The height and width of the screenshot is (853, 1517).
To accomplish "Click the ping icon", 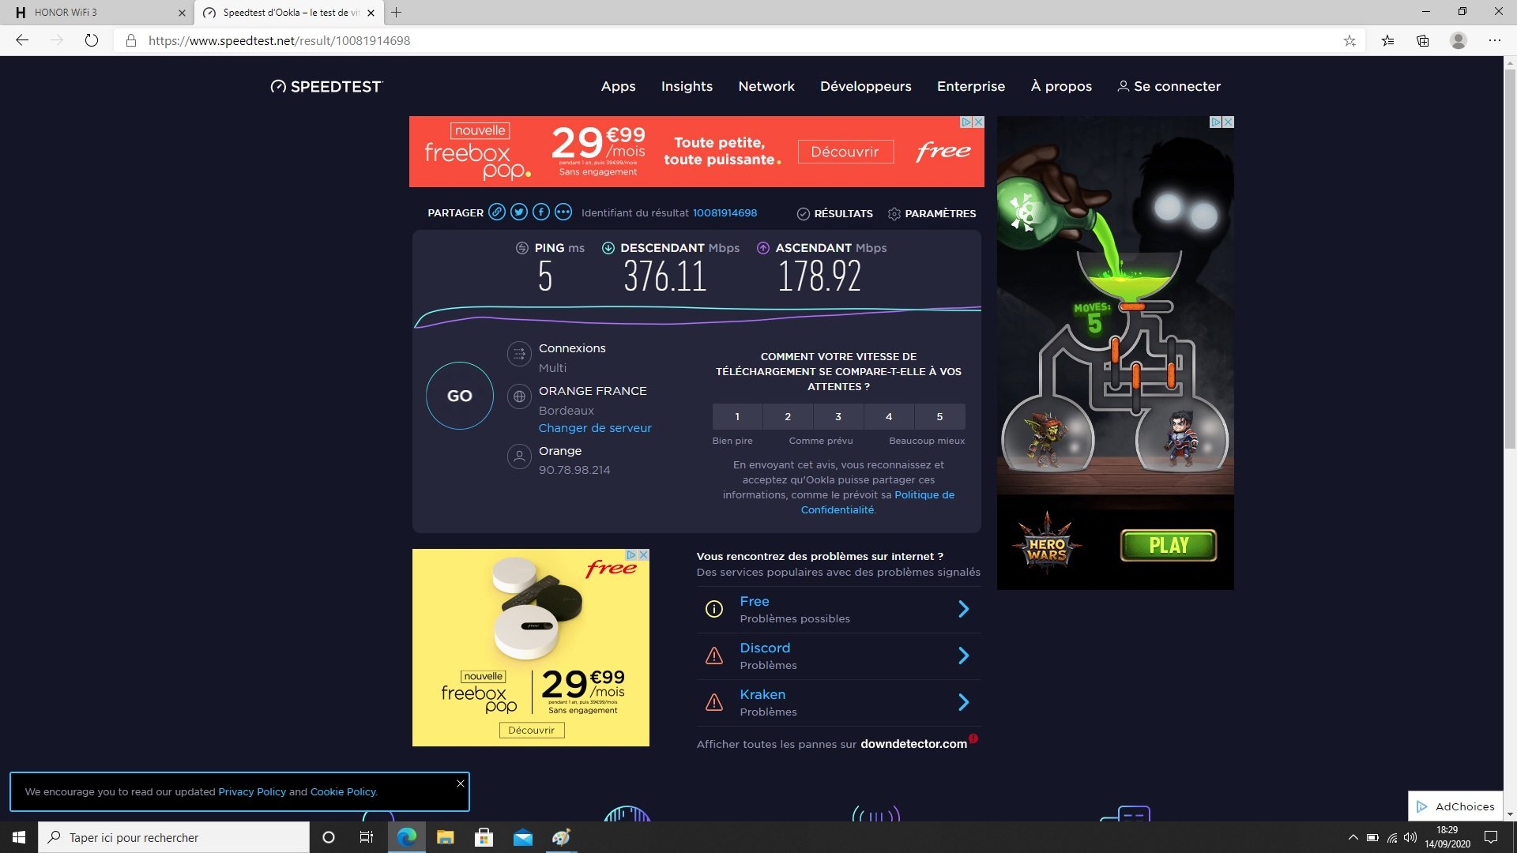I will pyautogui.click(x=521, y=248).
